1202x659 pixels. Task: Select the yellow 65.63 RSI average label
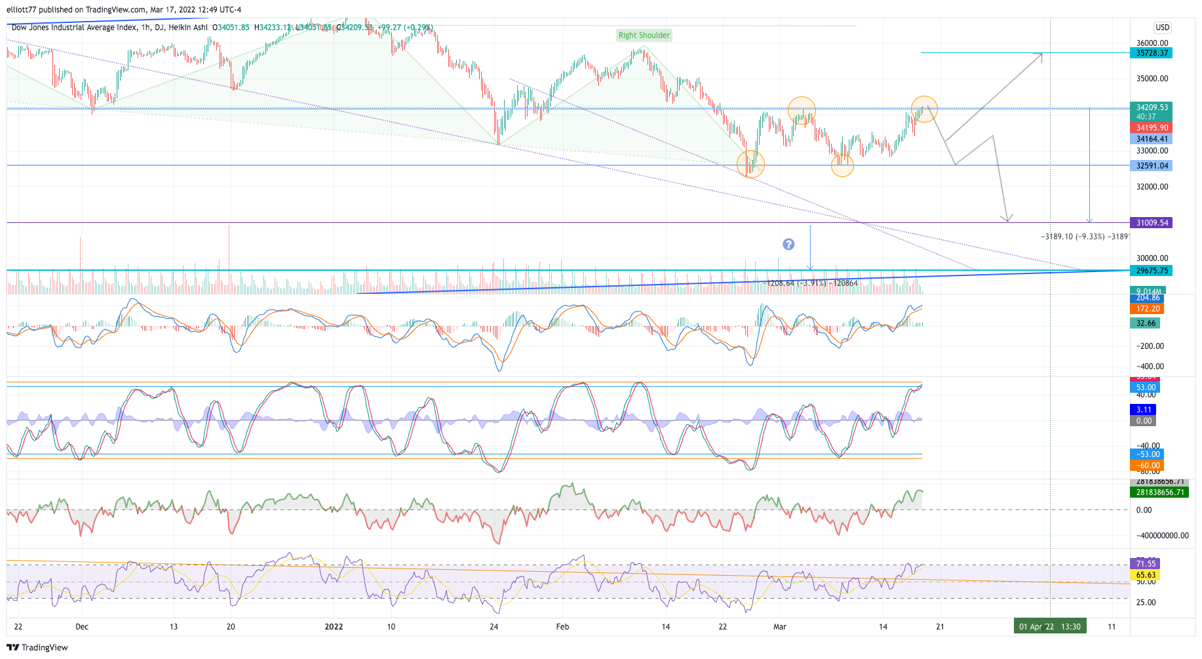coord(1145,575)
